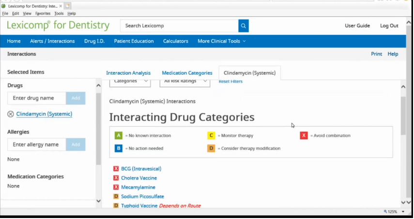Open the Tools menu
The width and height of the screenshot is (414, 219).
[59, 14]
